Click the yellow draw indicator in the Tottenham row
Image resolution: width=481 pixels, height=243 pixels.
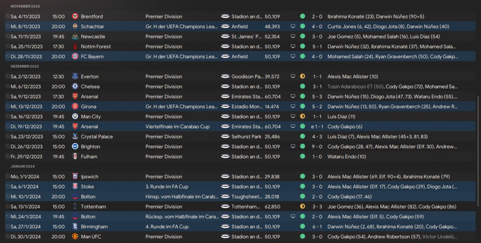pos(303,207)
